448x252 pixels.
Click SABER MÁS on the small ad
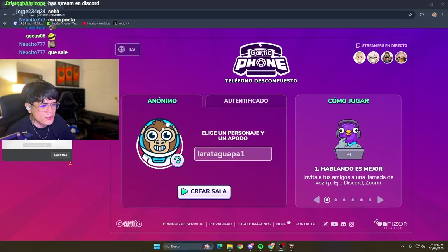(61, 155)
